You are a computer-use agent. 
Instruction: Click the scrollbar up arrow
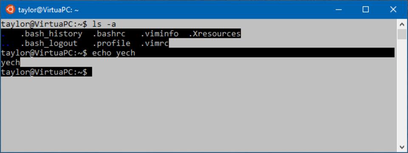point(402,24)
